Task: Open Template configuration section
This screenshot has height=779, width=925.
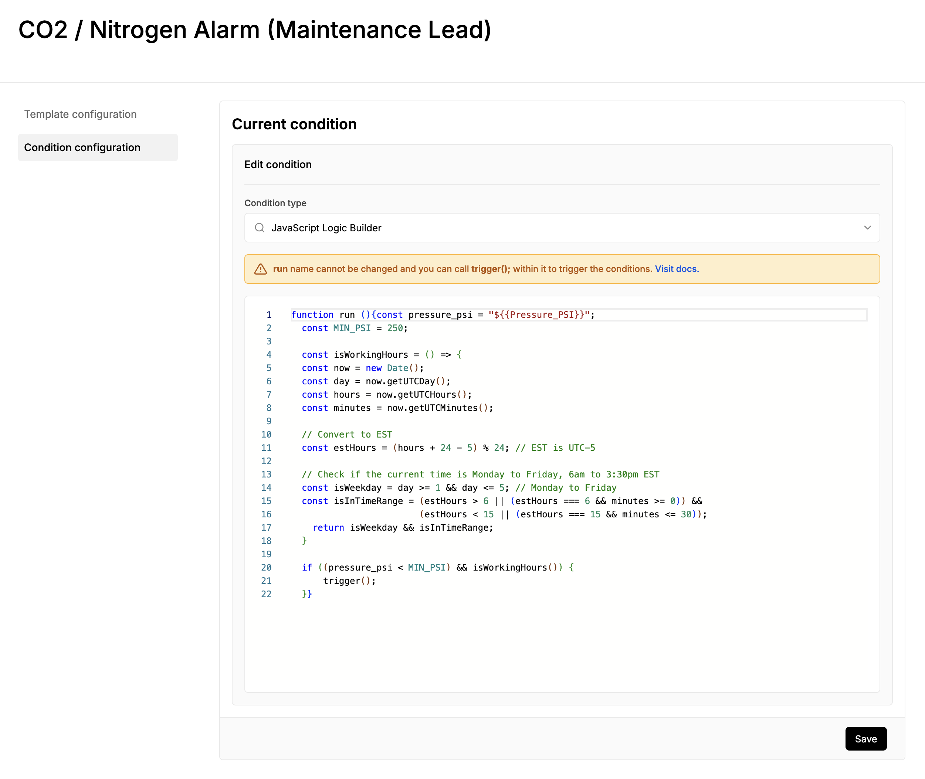Action: (80, 115)
